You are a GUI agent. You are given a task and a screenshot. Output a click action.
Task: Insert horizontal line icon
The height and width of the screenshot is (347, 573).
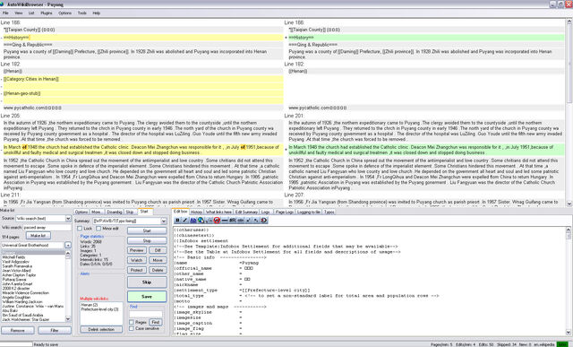click(225, 221)
